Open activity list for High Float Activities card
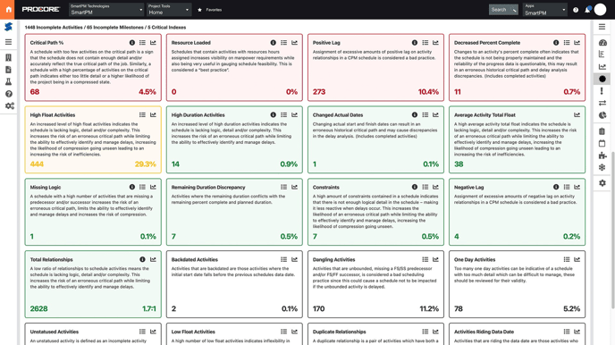 142,115
